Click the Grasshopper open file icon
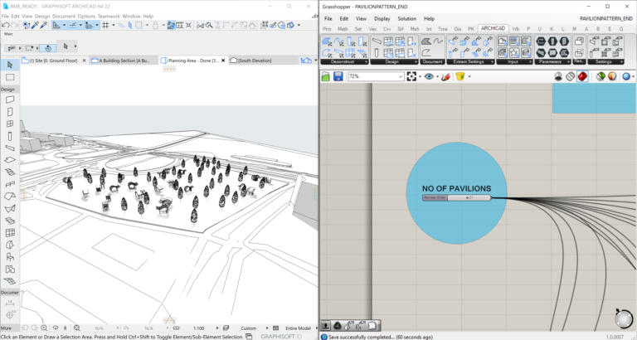Image resolution: width=637 pixels, height=340 pixels. pyautogui.click(x=326, y=76)
